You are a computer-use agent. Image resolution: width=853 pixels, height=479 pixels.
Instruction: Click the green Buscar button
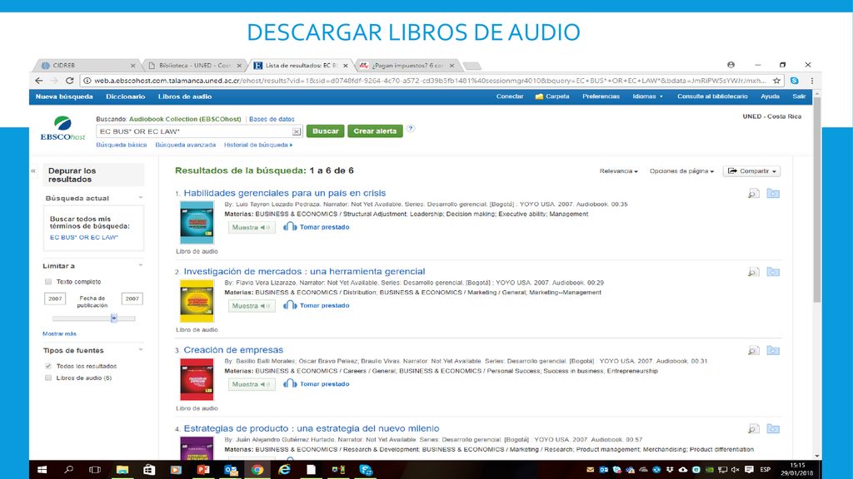point(326,131)
